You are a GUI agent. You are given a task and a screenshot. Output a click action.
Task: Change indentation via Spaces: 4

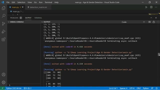click(x=123, y=88)
